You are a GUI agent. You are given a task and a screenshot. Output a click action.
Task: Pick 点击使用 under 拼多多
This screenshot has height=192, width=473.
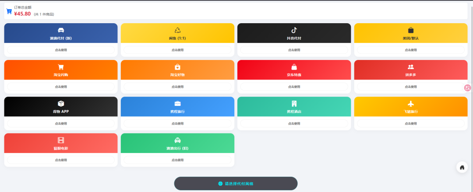pyautogui.click(x=411, y=87)
